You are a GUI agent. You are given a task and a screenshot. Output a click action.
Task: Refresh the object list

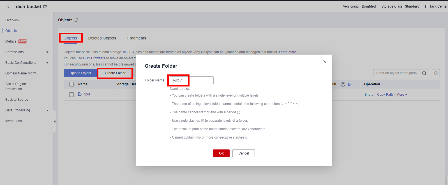(x=436, y=73)
